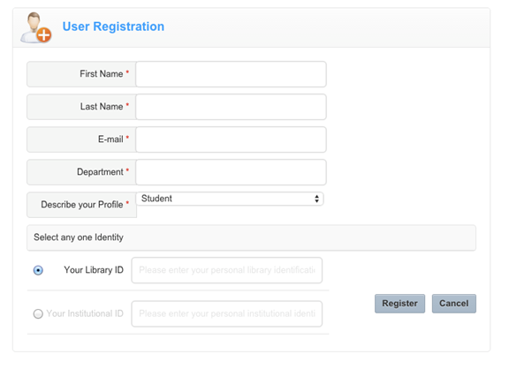The image size is (509, 369).
Task: Click the Your Institutional ID label
Action: [85, 313]
